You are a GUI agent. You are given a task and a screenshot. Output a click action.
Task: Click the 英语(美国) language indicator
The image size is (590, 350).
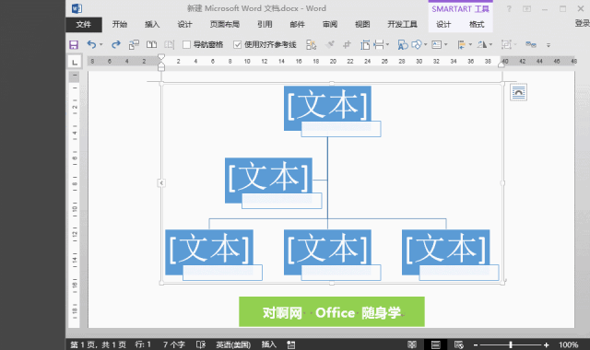[x=233, y=344]
